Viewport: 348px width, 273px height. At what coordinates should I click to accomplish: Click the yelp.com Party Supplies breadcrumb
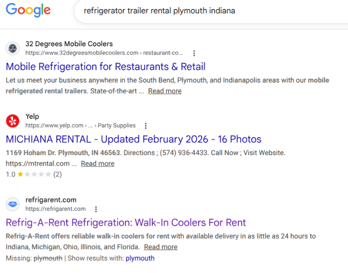[x=80, y=126]
